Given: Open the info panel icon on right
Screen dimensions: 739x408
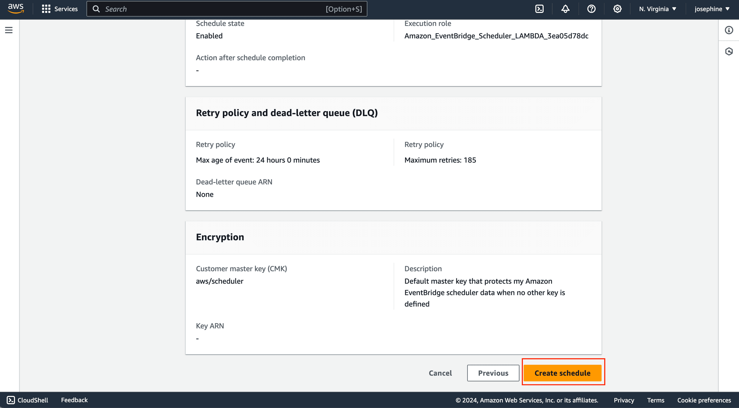Looking at the screenshot, I should [729, 30].
